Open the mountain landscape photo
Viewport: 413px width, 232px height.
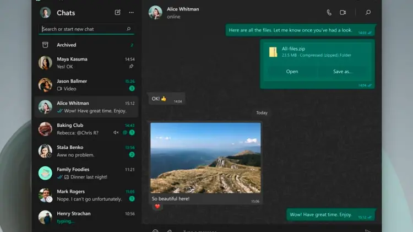[206, 158]
